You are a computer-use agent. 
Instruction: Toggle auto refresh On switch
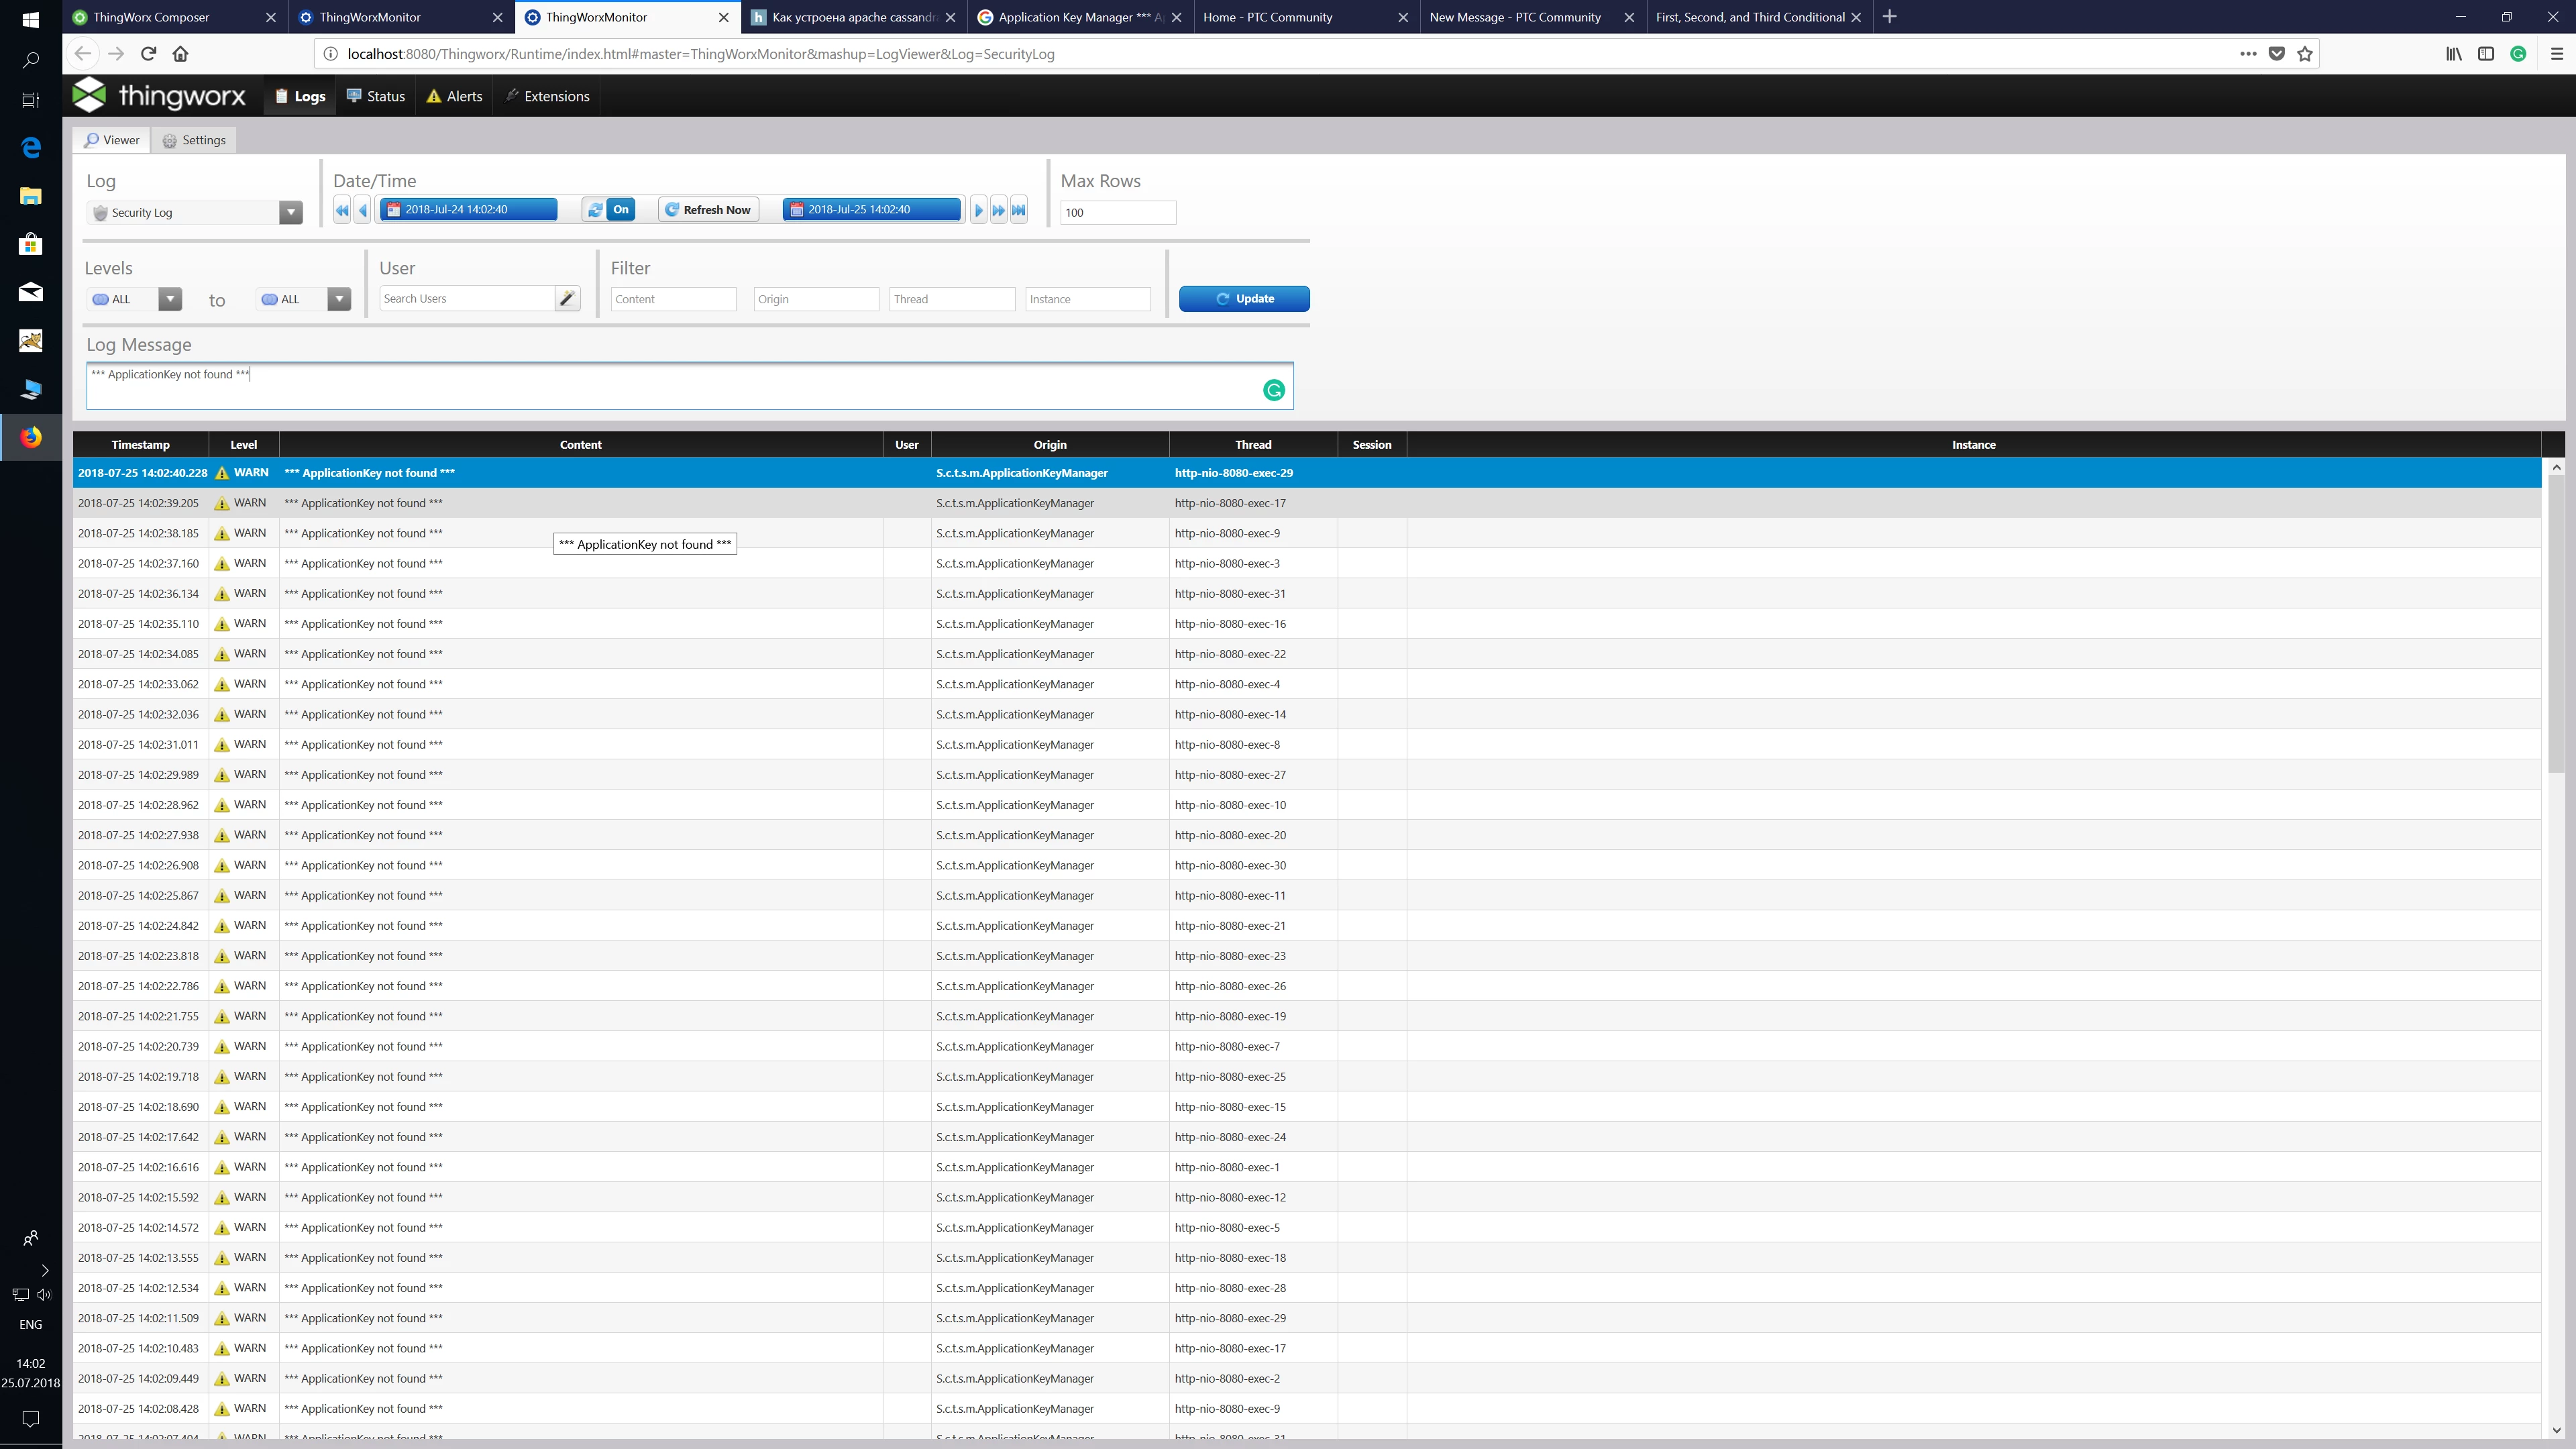click(x=609, y=209)
